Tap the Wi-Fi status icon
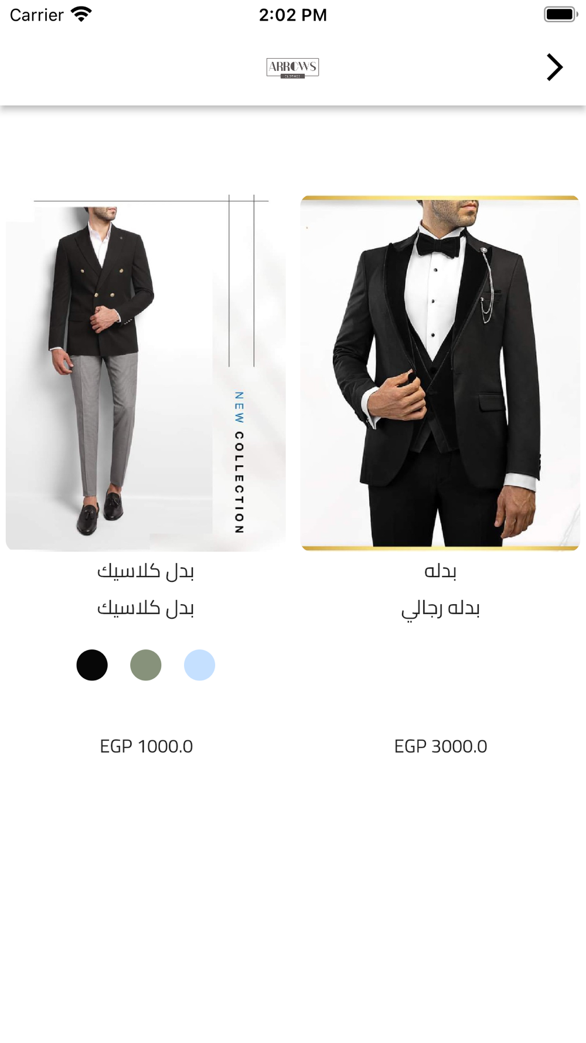 point(81,15)
